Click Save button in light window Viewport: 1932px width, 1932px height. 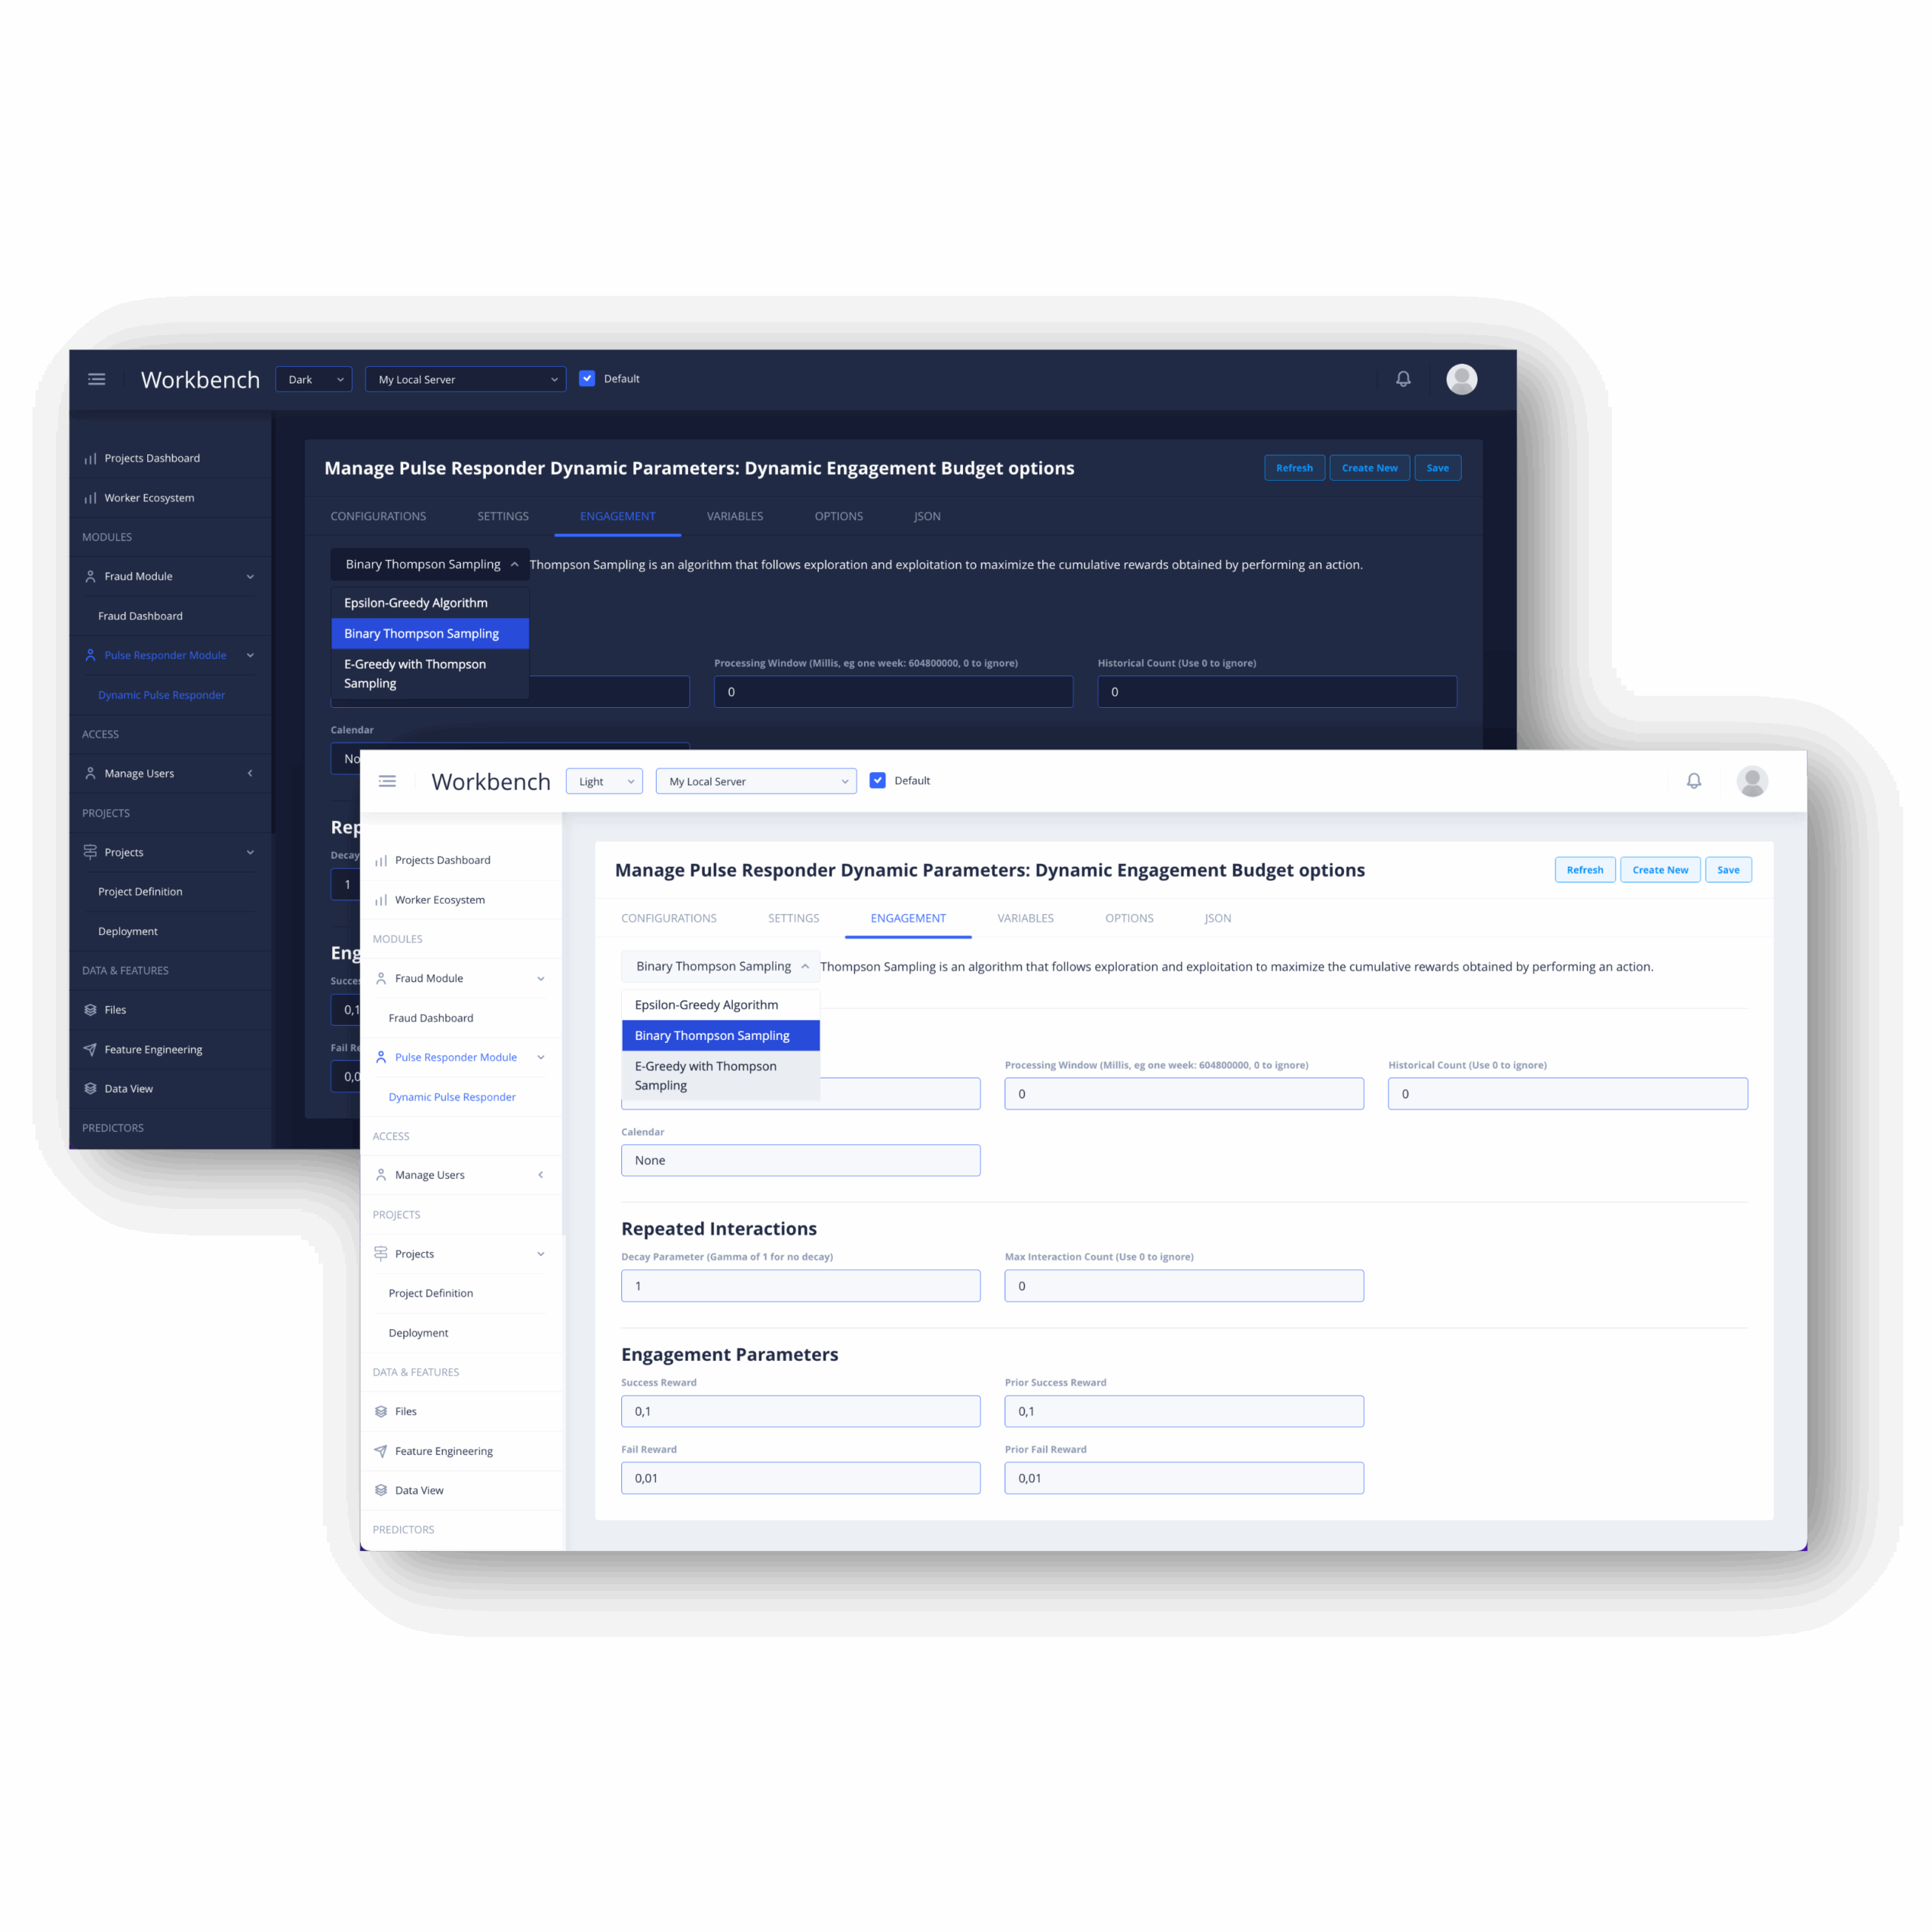click(x=1728, y=870)
